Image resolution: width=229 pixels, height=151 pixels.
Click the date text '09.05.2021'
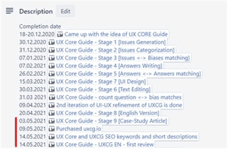tap(33, 129)
